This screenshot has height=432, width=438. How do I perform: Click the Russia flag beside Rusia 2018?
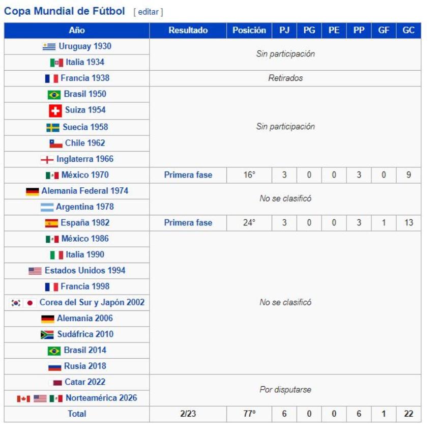click(54, 366)
